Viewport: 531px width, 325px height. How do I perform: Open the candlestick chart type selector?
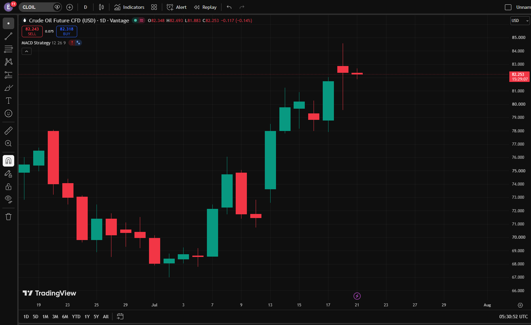point(101,7)
